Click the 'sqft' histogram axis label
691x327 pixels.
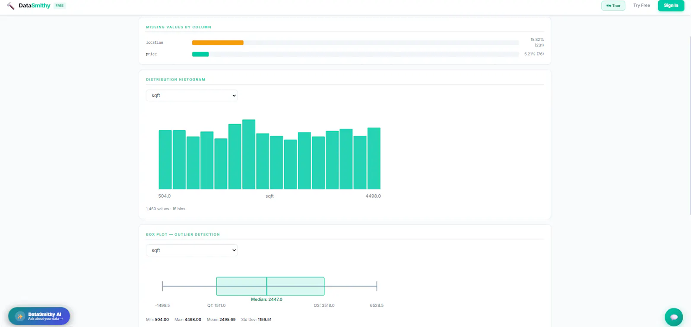click(269, 196)
